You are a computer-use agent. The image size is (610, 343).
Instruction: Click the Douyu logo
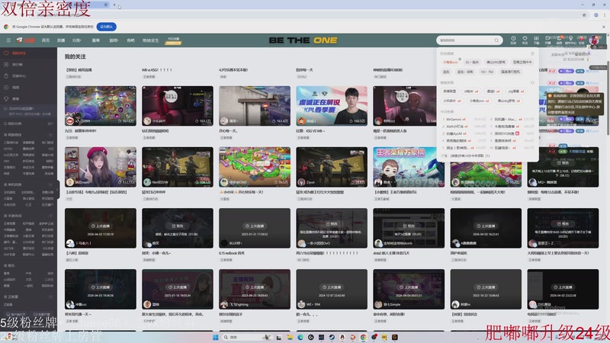click(x=25, y=40)
